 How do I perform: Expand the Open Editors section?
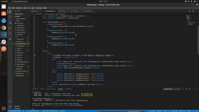pyautogui.click(x=19, y=14)
